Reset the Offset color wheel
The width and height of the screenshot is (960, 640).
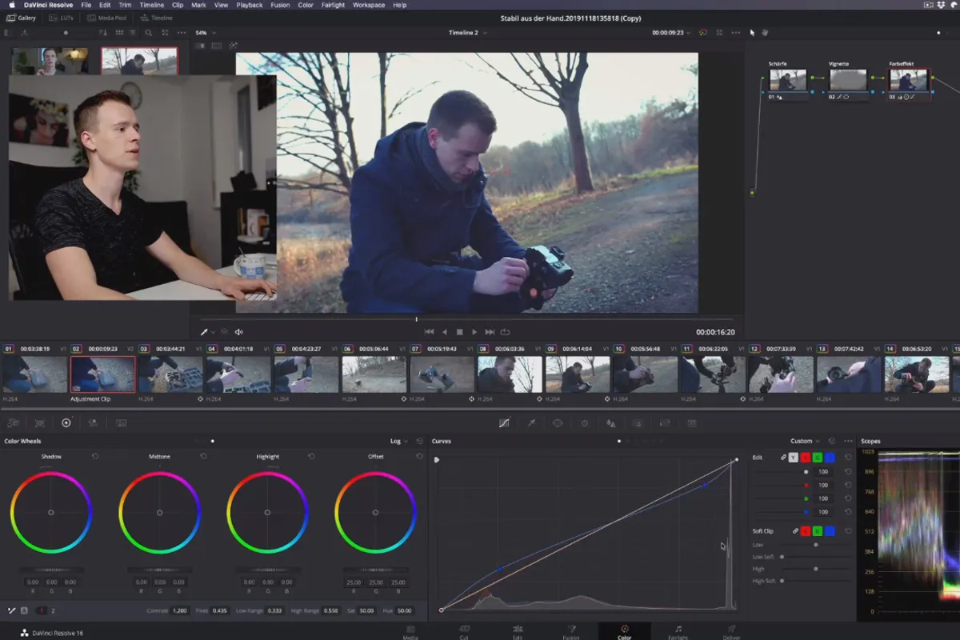click(x=419, y=456)
